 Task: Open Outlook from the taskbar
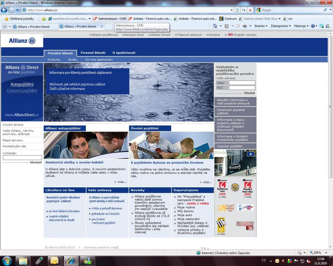click(55, 261)
